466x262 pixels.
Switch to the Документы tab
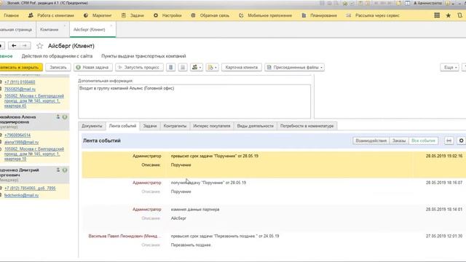pos(92,126)
